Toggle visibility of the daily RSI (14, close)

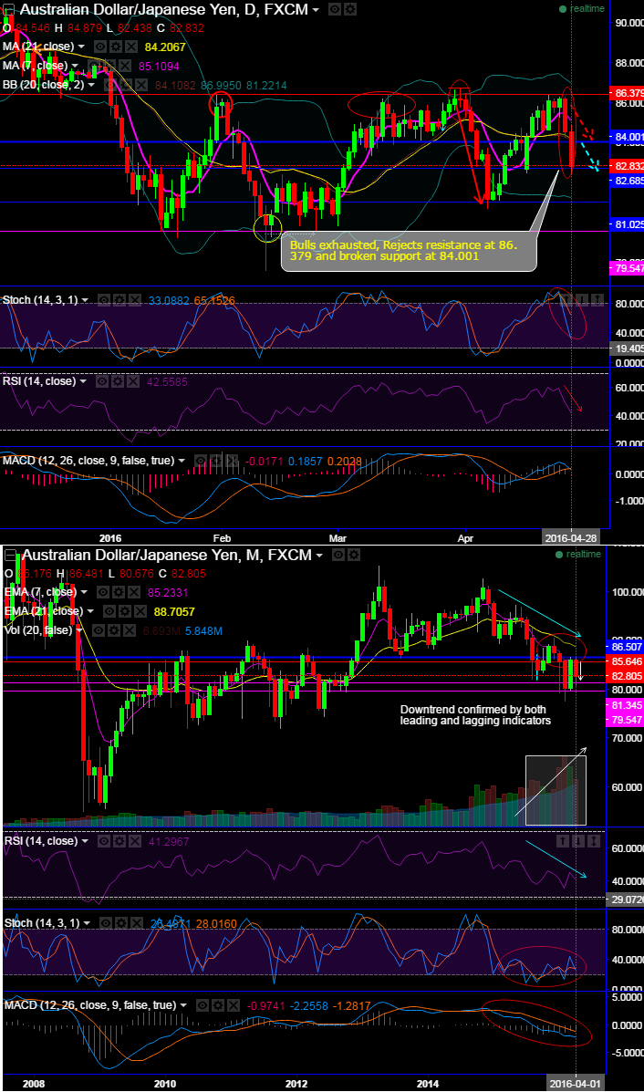pyautogui.click(x=102, y=381)
